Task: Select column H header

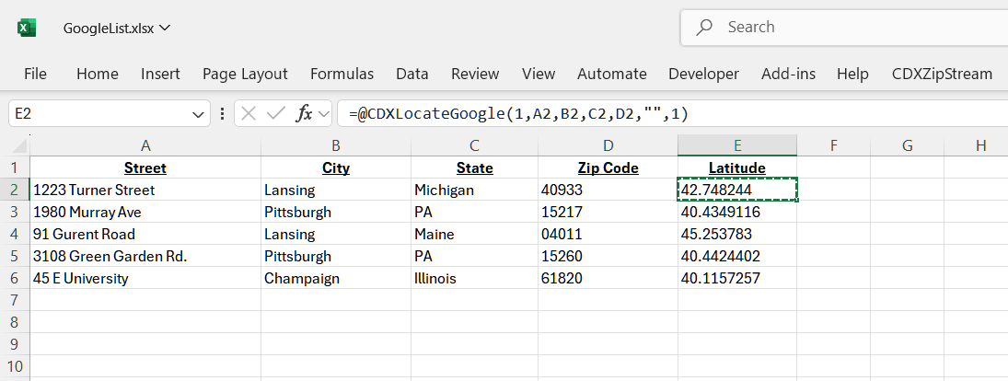Action: click(976, 145)
